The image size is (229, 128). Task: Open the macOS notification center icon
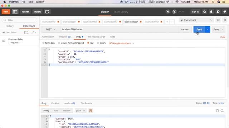[224, 2]
